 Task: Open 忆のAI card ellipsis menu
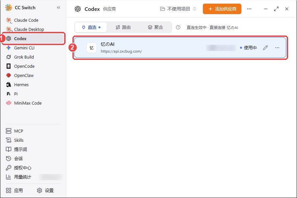click(x=277, y=48)
